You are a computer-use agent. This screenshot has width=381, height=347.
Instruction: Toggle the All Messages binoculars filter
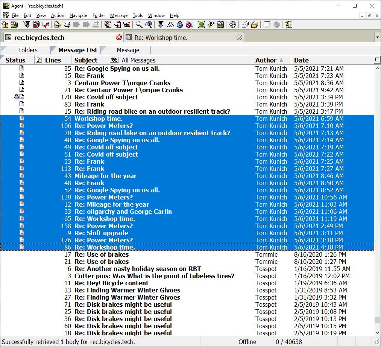pos(115,60)
